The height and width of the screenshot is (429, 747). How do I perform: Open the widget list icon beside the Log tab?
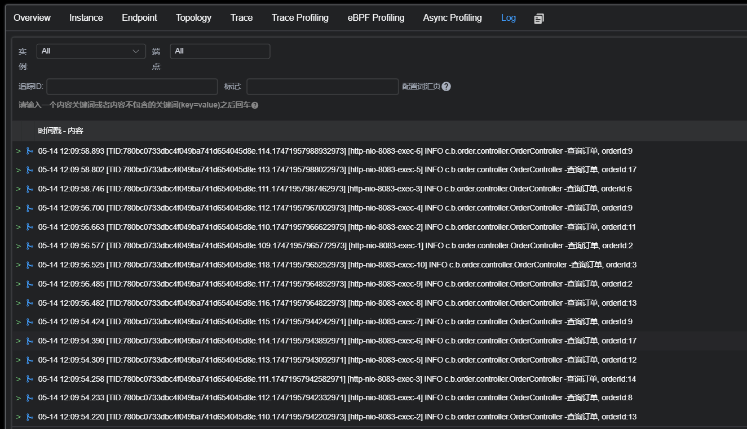pyautogui.click(x=539, y=19)
